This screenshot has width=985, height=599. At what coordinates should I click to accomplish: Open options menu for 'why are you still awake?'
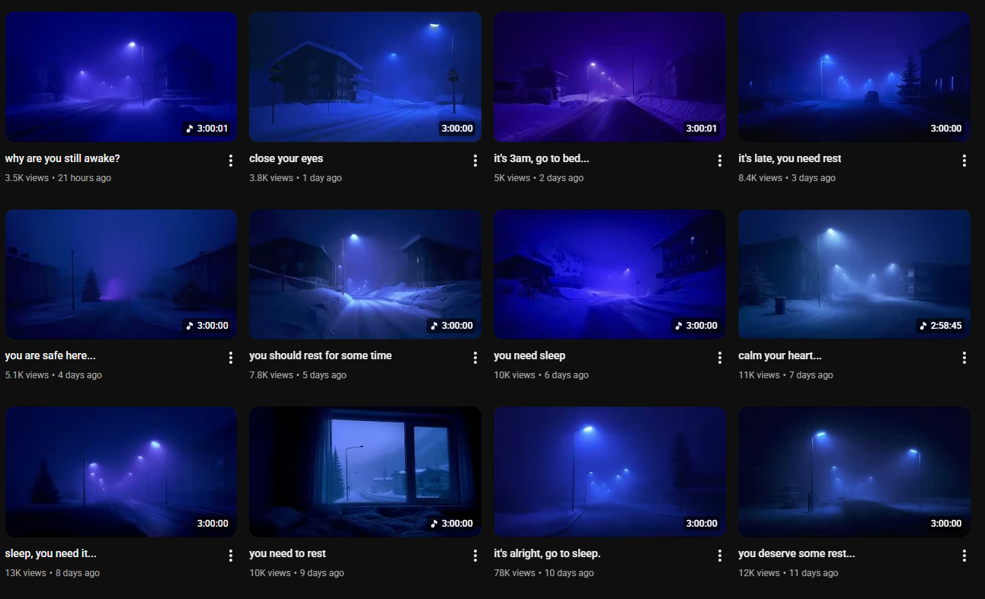(x=231, y=161)
